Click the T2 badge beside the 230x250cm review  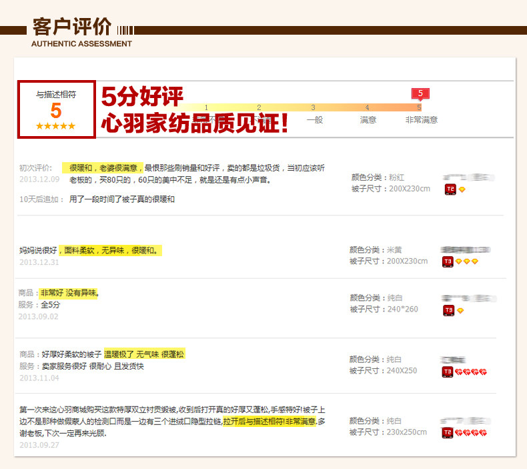click(x=448, y=433)
